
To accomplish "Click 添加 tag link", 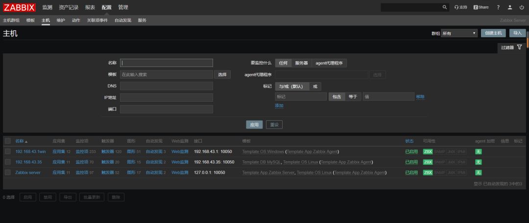I will coord(279,106).
